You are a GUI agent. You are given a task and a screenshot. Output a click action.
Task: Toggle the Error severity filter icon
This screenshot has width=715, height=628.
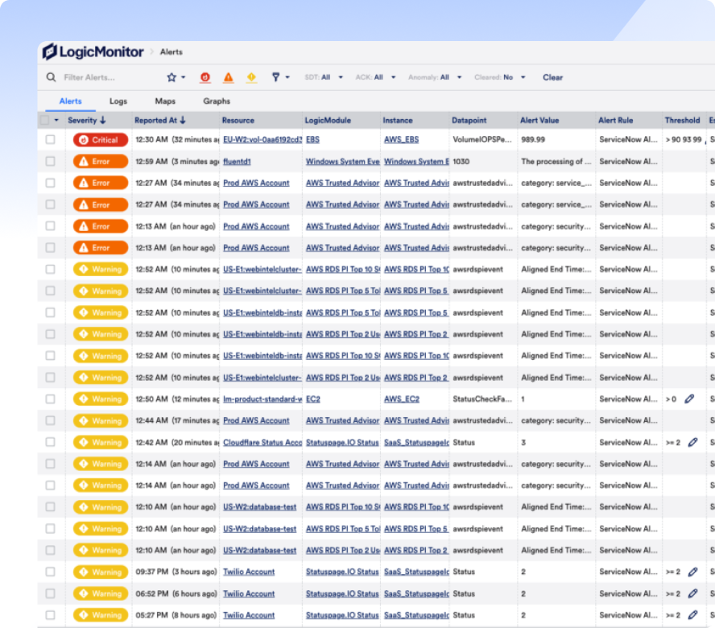(x=229, y=77)
